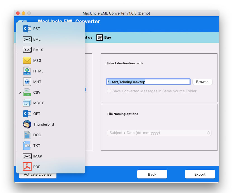Click the Thunderbird bird icon
The width and height of the screenshot is (232, 193).
click(27, 124)
